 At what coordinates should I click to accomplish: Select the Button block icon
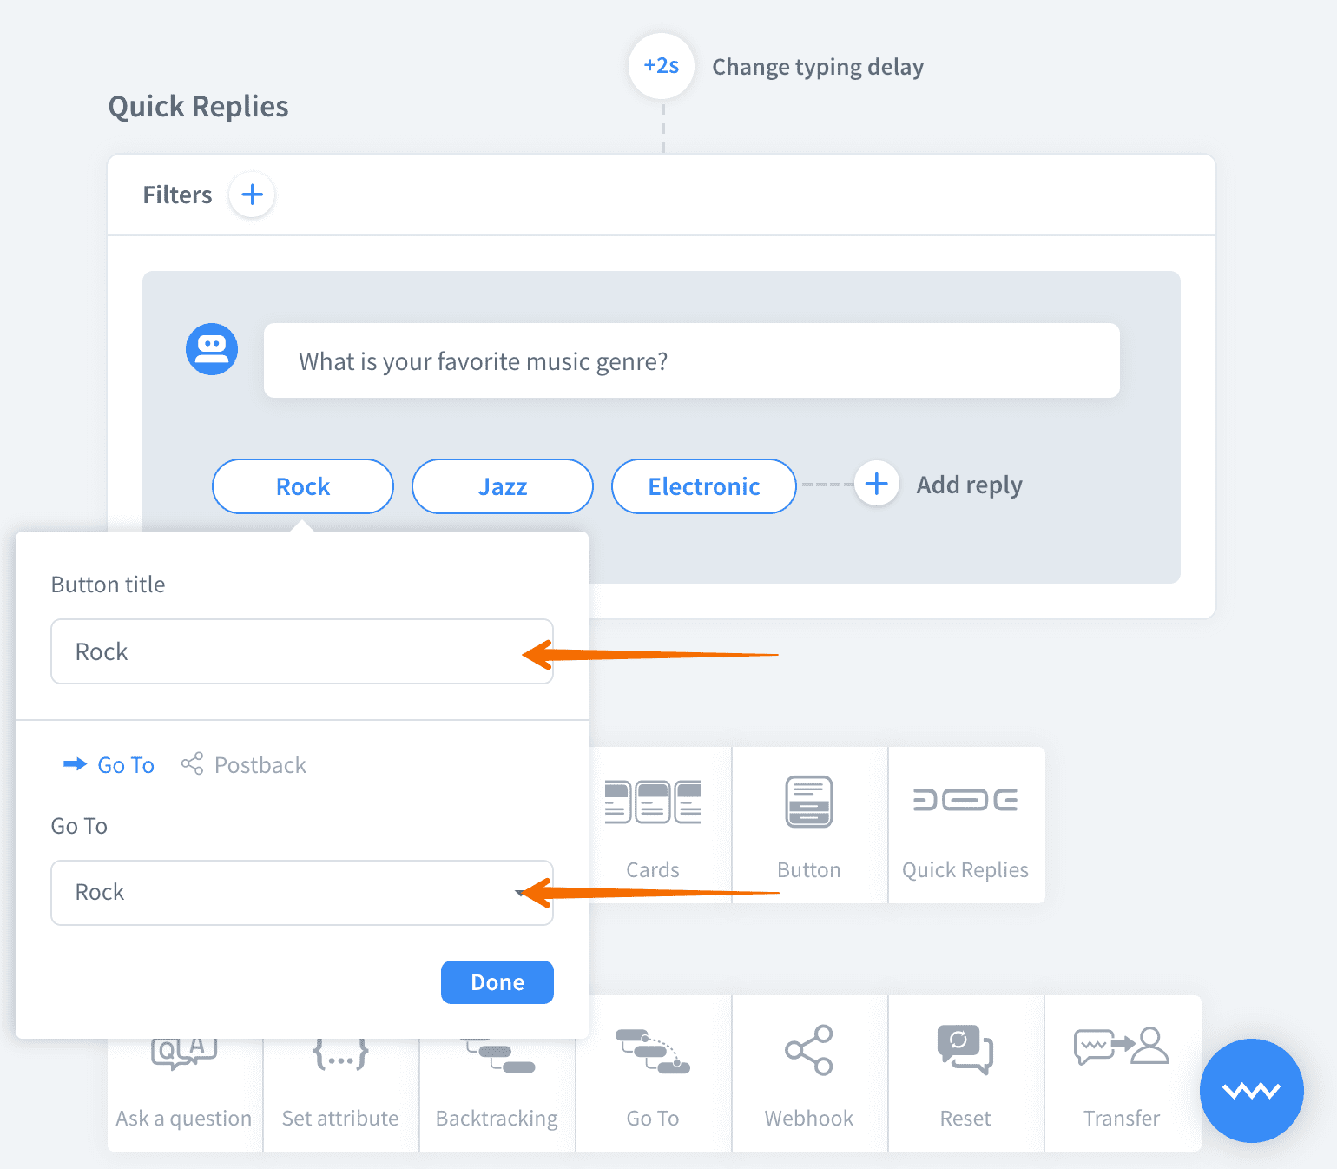809,823
